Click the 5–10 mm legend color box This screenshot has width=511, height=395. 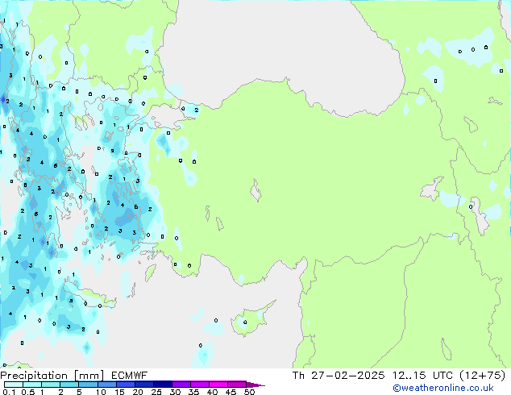[x=89, y=385]
